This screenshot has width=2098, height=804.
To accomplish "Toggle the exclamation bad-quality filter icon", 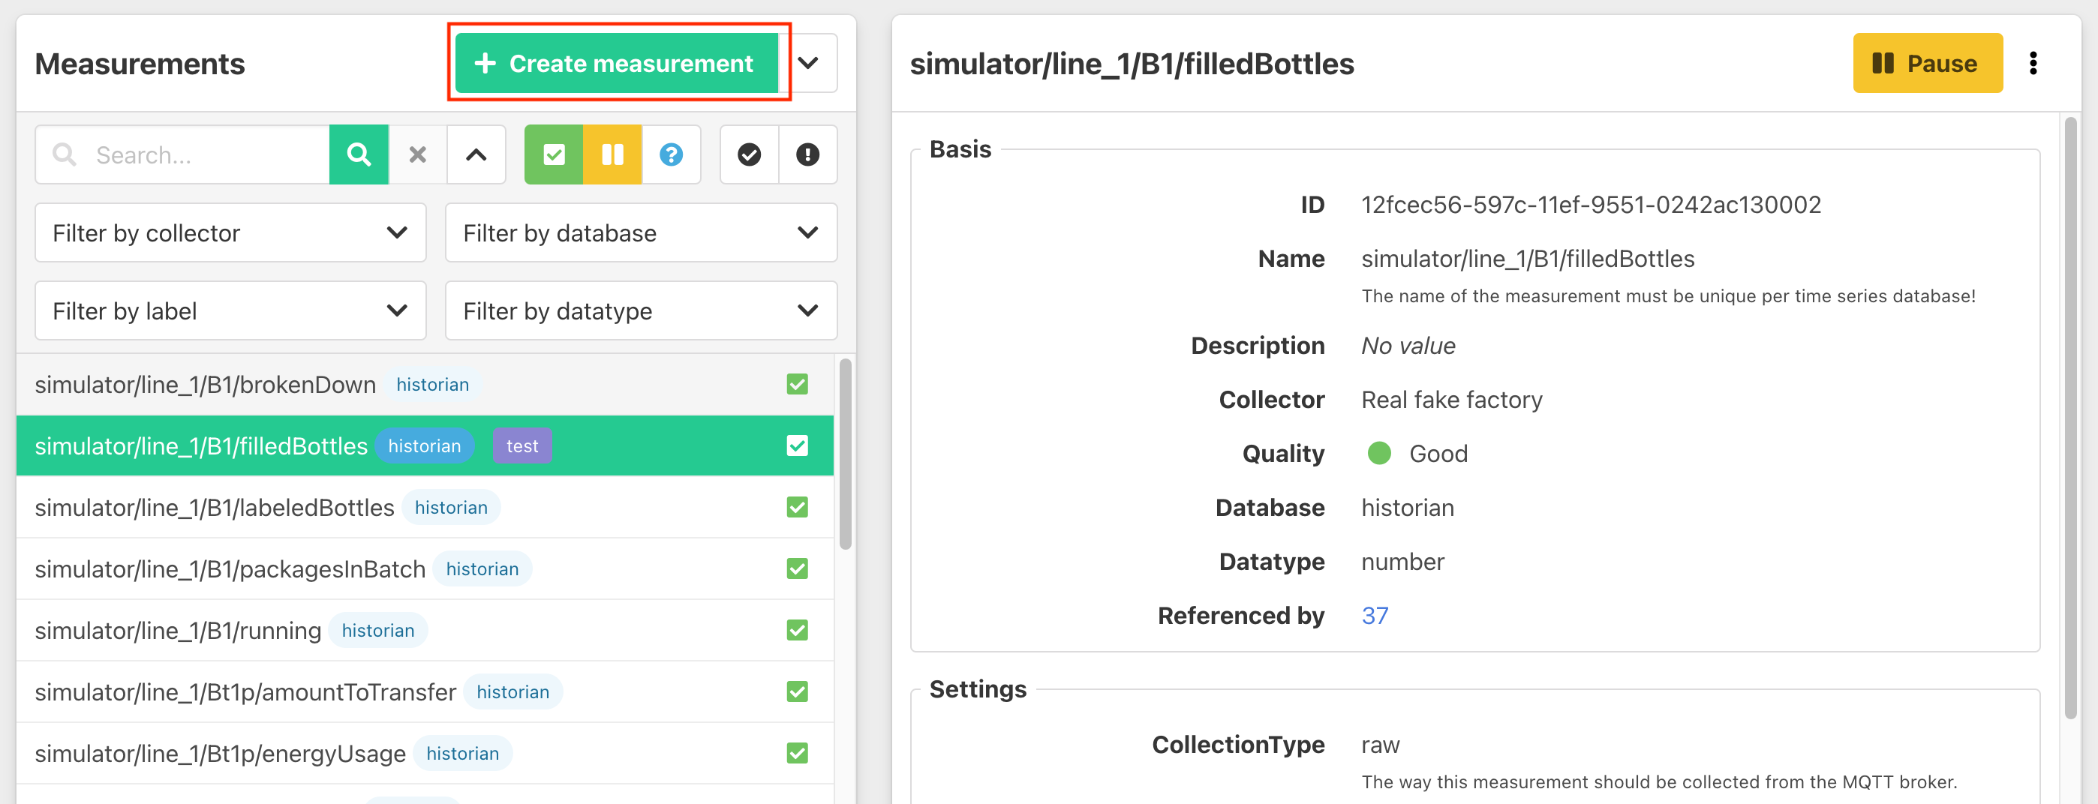I will coord(808,154).
